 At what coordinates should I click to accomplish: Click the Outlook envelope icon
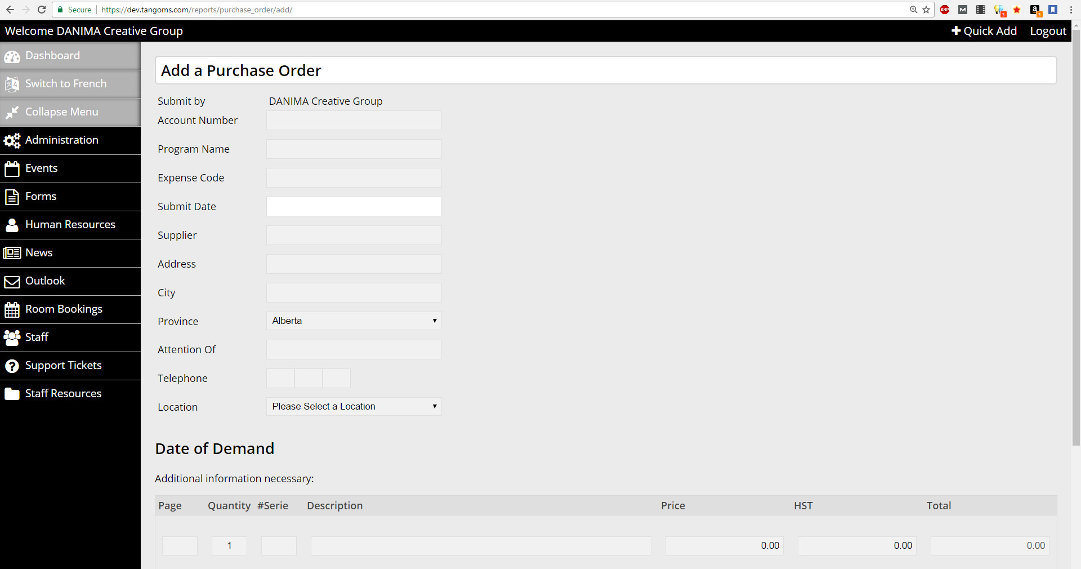pyautogui.click(x=12, y=282)
